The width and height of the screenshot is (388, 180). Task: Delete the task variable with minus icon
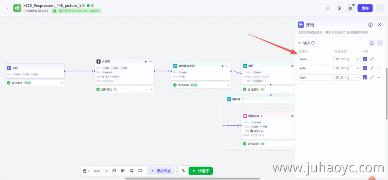click(379, 78)
